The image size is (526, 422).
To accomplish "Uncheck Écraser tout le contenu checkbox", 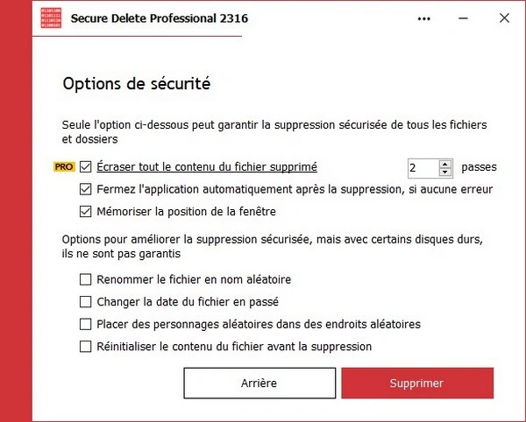I will pos(85,166).
